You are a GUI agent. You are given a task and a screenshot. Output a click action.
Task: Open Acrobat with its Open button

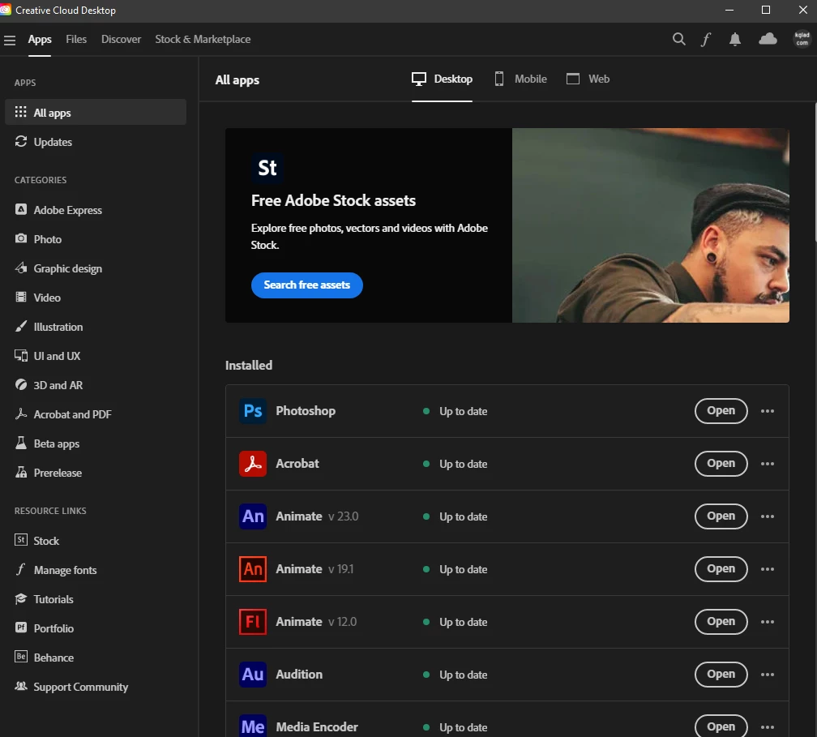click(721, 464)
